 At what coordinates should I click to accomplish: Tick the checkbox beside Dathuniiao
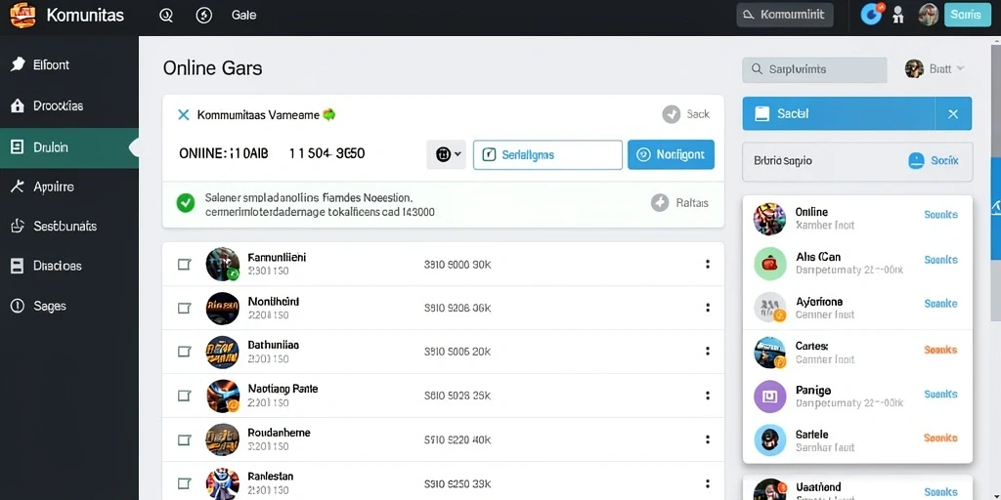coord(185,352)
